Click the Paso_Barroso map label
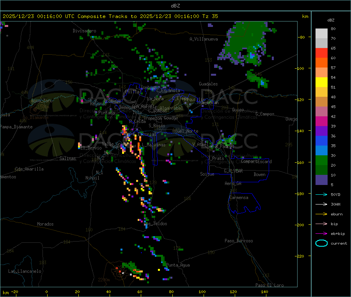351x297 pixels. click(239, 241)
